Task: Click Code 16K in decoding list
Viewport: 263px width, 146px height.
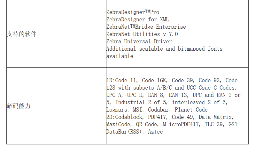Action: [155, 80]
